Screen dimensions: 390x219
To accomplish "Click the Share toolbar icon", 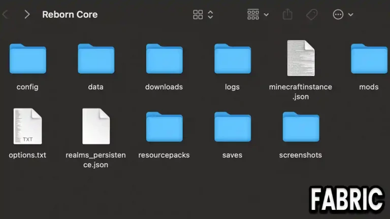I will pos(287,14).
